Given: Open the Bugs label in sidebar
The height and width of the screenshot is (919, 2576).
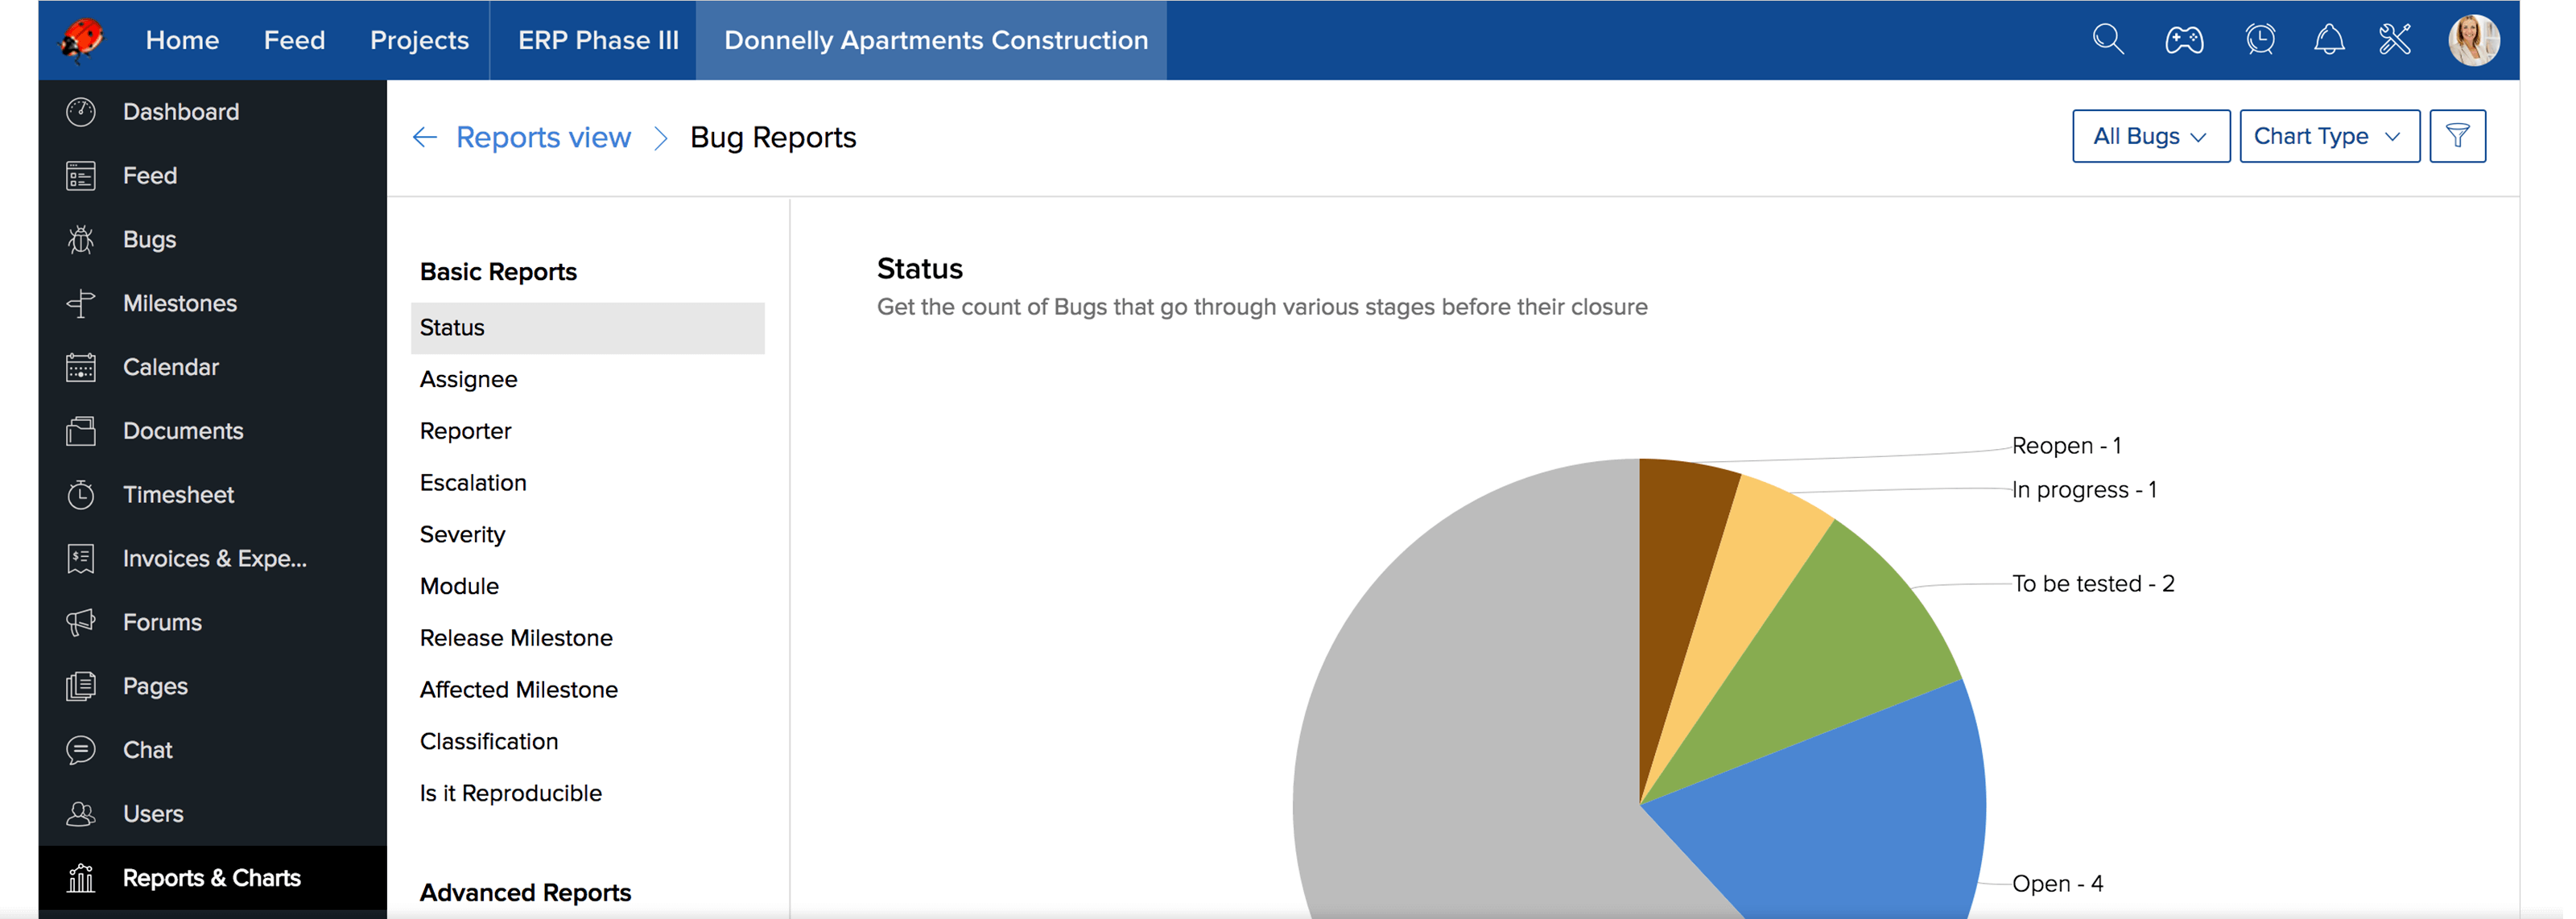Looking at the screenshot, I should click(x=149, y=240).
